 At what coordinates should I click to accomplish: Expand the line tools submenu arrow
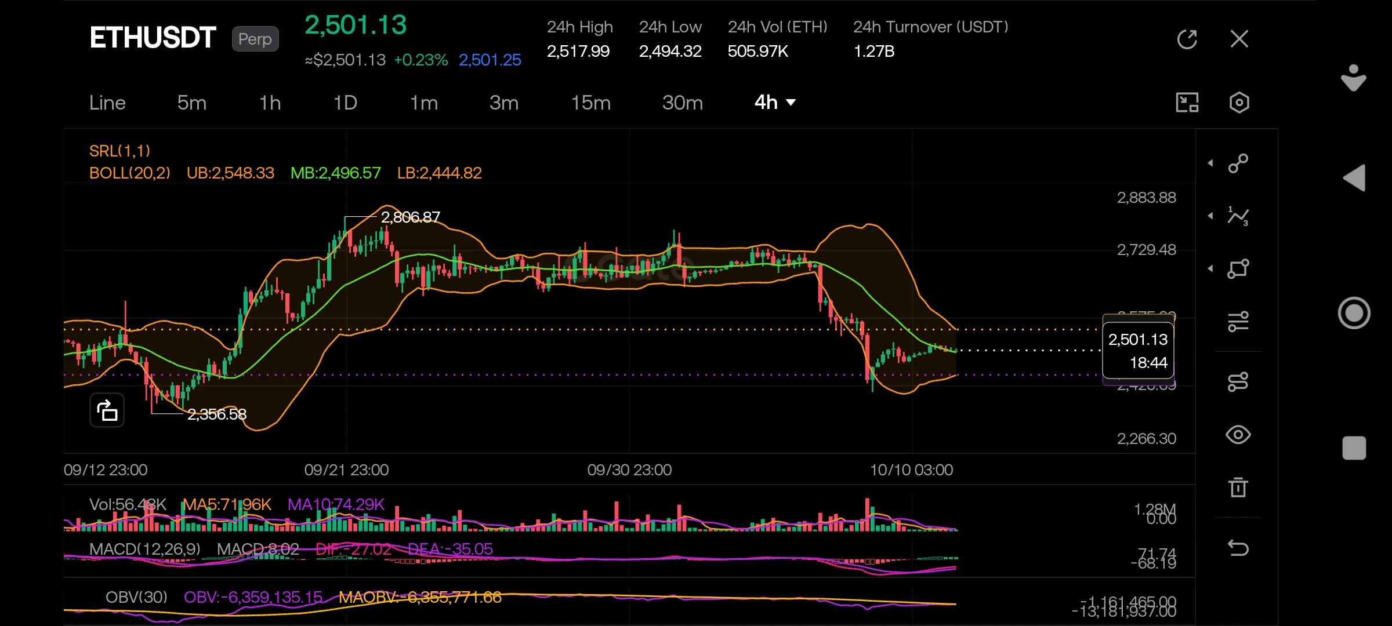tap(1211, 163)
